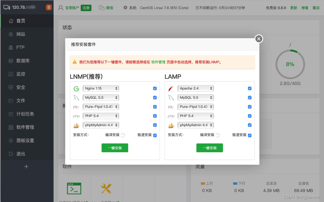The height and width of the screenshot is (202, 324).
Task: Close the recommended install suite dialog
Action: (x=259, y=39)
